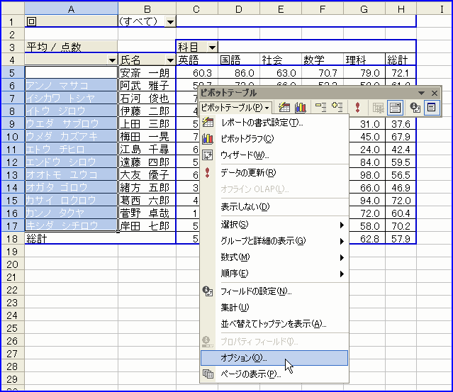Click the 理科 column heading cell
The height and width of the screenshot is (392, 453).
pos(364,60)
